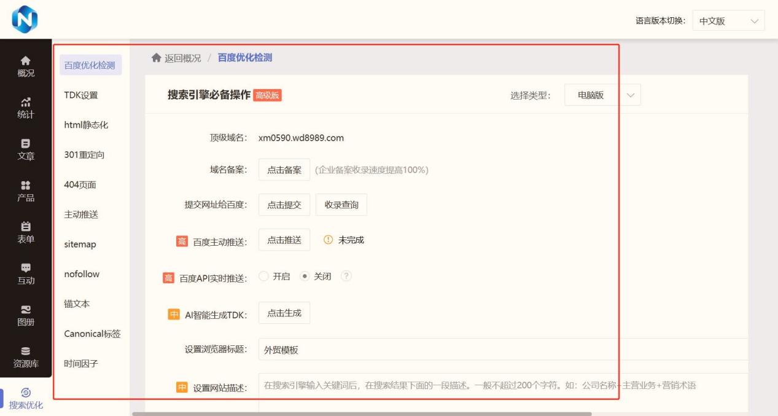This screenshot has height=416, width=778.
Task: Select the 关闭 radio option
Action: [x=305, y=277]
